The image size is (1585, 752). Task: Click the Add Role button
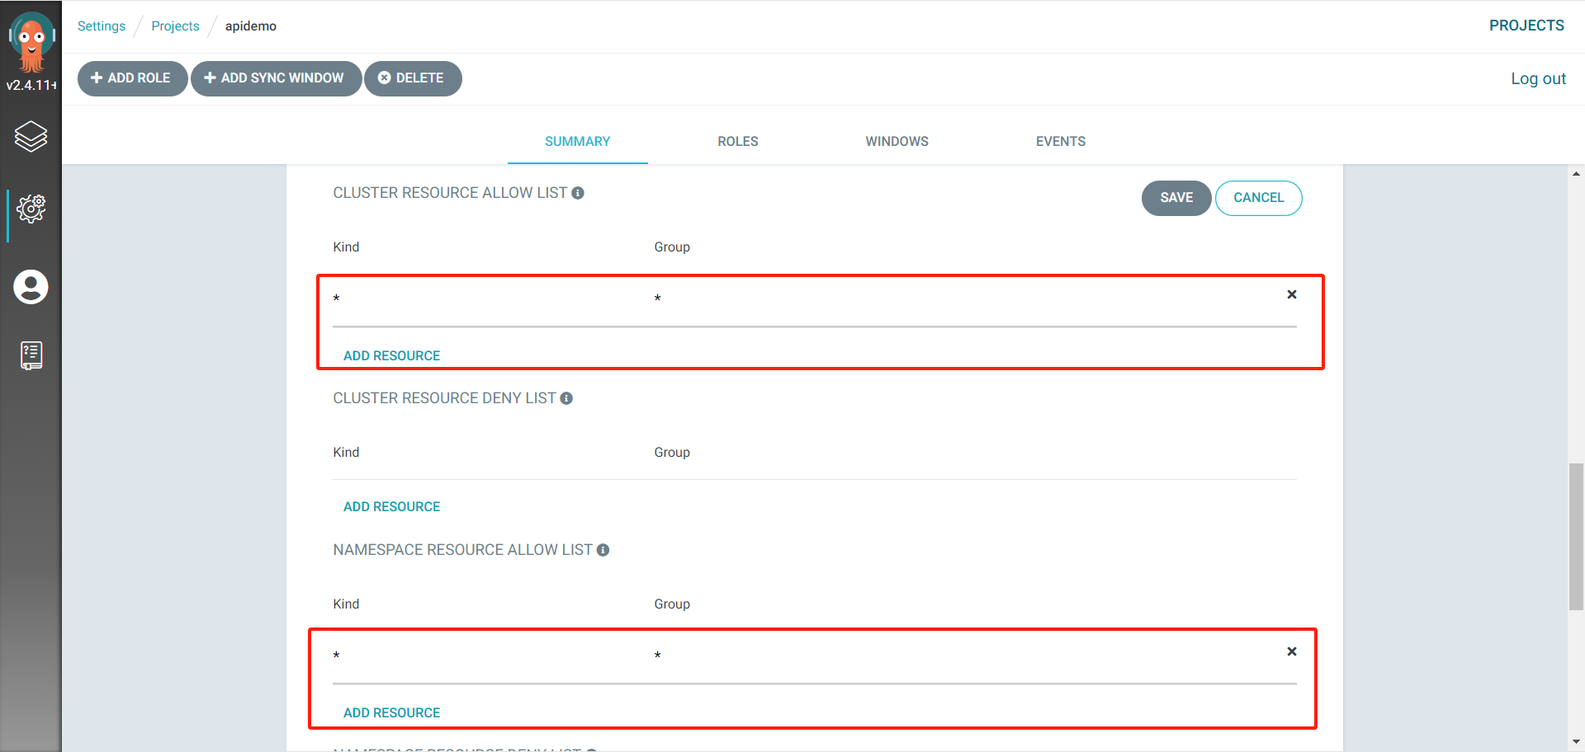click(131, 78)
